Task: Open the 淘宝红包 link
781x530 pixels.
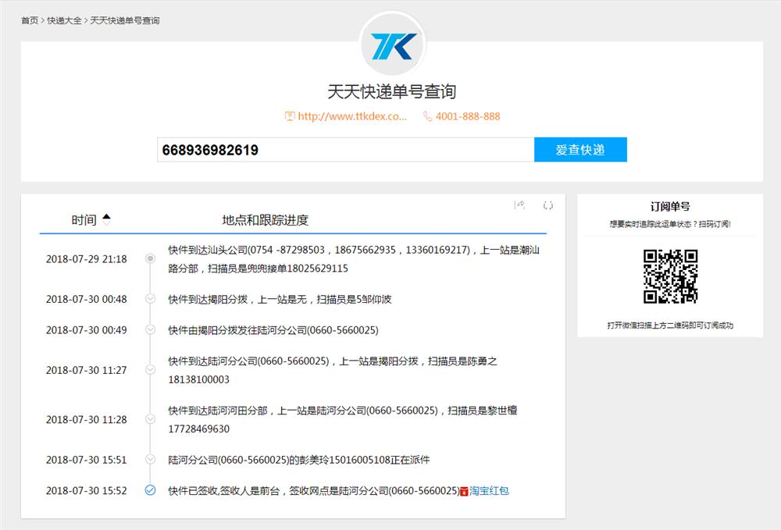Action: tap(489, 491)
